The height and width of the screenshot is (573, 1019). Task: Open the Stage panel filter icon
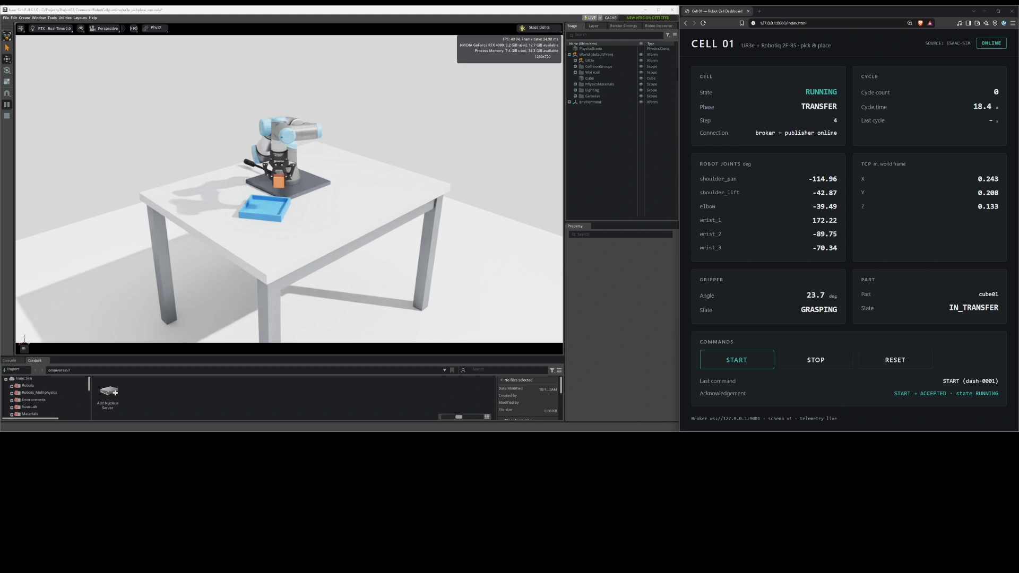668,35
